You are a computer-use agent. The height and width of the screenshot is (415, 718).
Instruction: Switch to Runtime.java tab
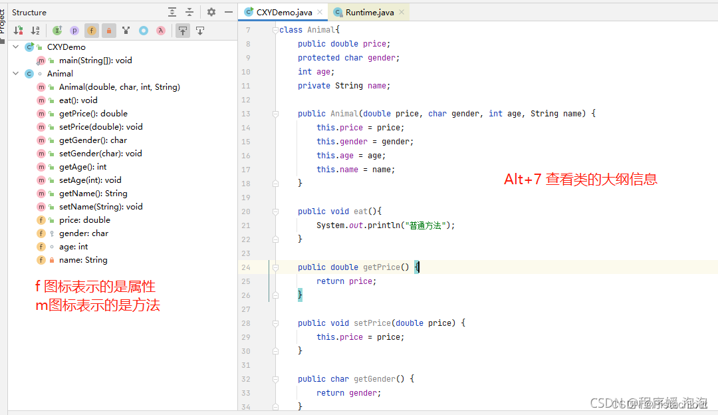[x=368, y=13]
